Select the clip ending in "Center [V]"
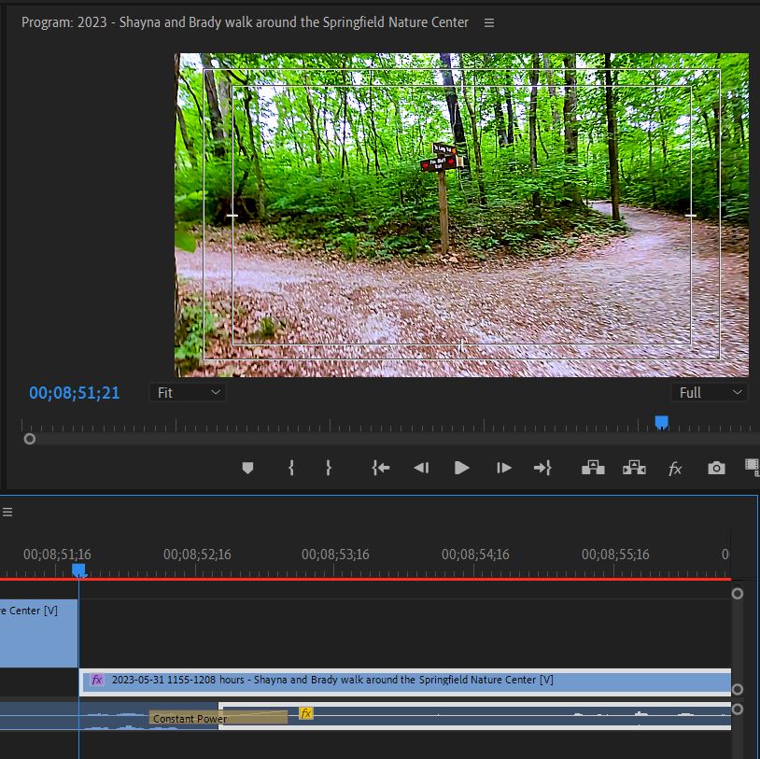The height and width of the screenshot is (759, 760). (39, 634)
